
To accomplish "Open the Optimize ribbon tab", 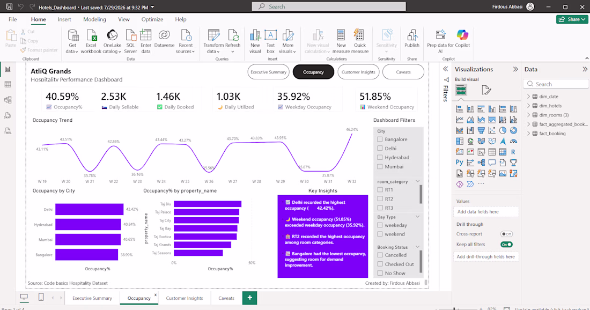I will tap(152, 19).
